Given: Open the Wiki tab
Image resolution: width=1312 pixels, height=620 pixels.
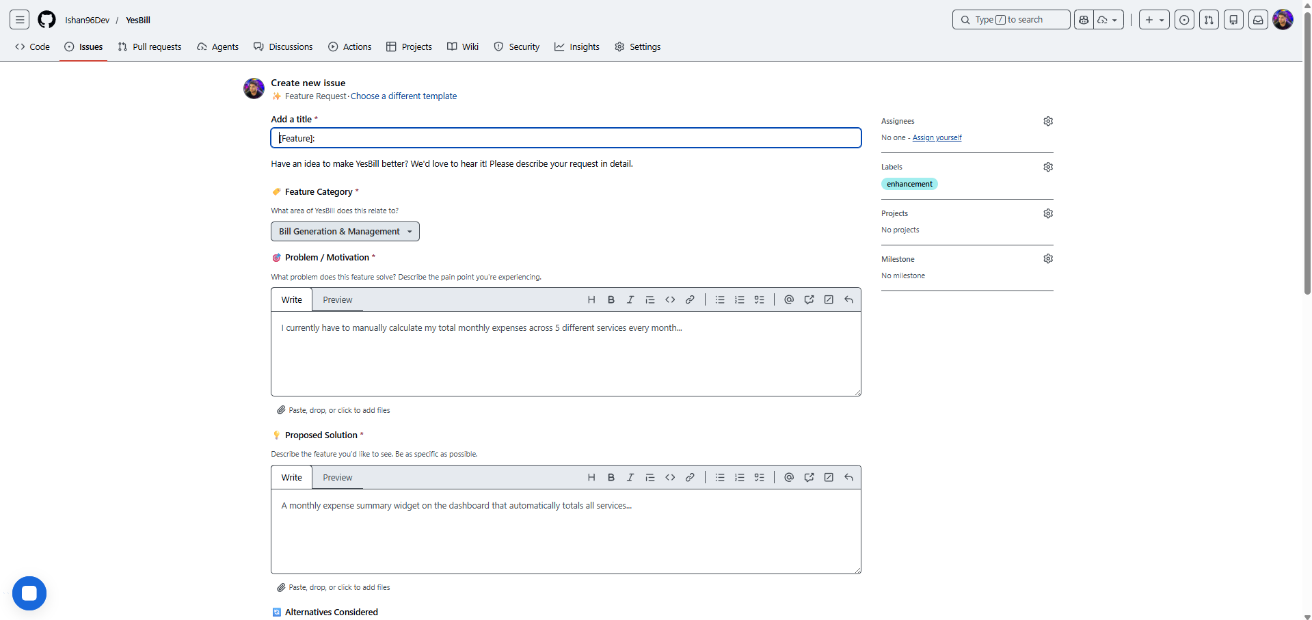Looking at the screenshot, I should (x=463, y=46).
